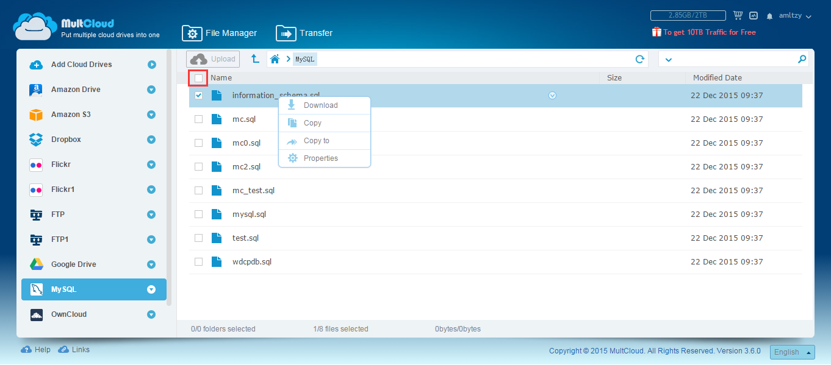Go up one folder level arrow
Screen dimensions: 831x365
(255, 59)
